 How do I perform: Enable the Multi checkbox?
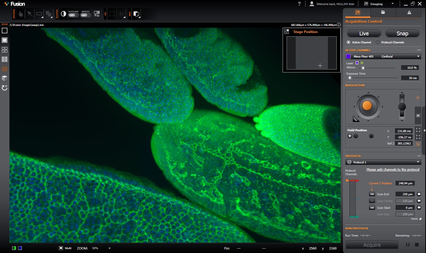click(x=61, y=248)
